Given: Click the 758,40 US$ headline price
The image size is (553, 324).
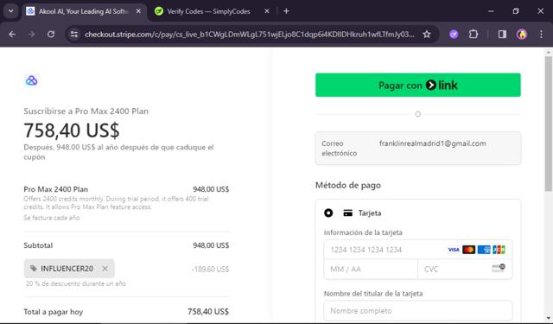Looking at the screenshot, I should coord(72,130).
